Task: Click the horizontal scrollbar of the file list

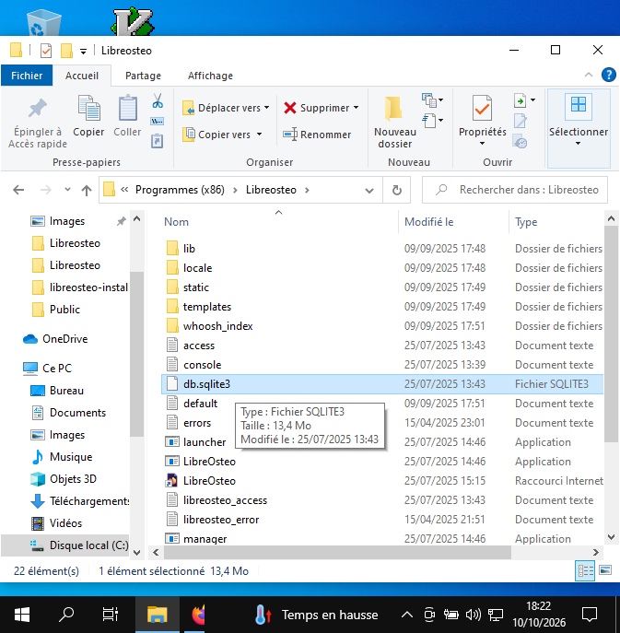Action: [x=337, y=552]
